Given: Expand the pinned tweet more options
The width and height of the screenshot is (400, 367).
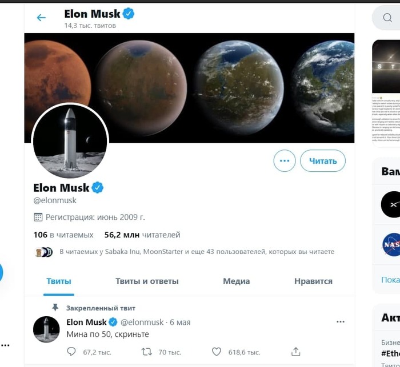Looking at the screenshot, I should pos(341,322).
